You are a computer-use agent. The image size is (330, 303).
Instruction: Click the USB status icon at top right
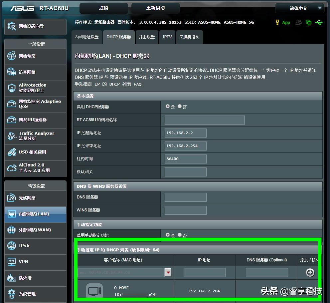pos(319,22)
